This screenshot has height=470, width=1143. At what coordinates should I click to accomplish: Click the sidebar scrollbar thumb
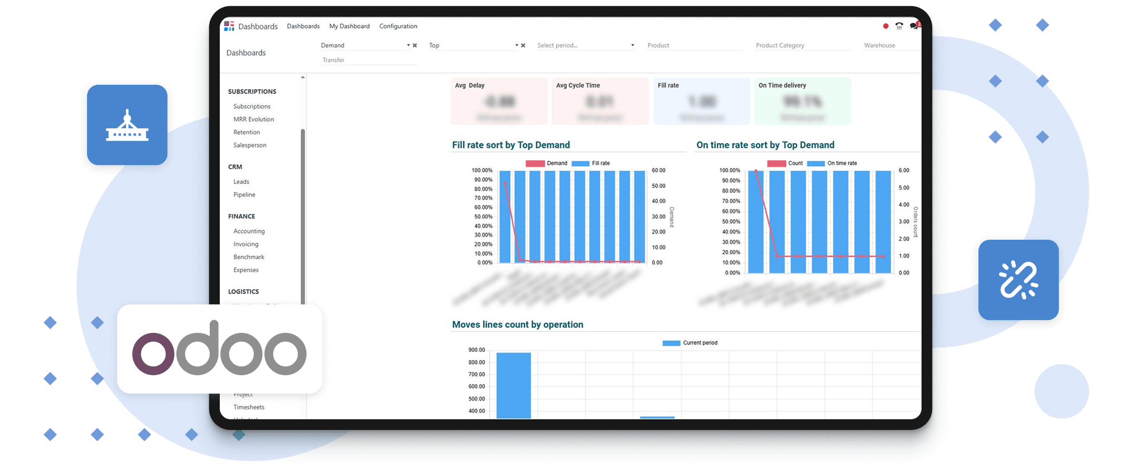point(303,216)
